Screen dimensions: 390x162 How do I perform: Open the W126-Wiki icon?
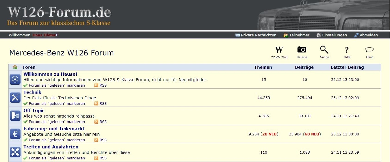click(x=279, y=50)
